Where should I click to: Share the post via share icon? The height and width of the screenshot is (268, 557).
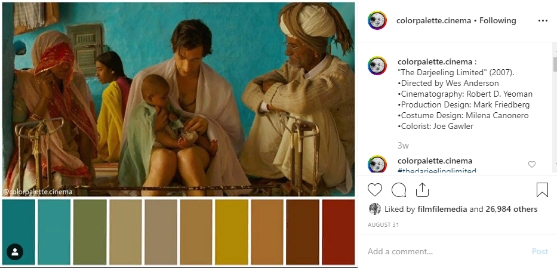click(422, 190)
